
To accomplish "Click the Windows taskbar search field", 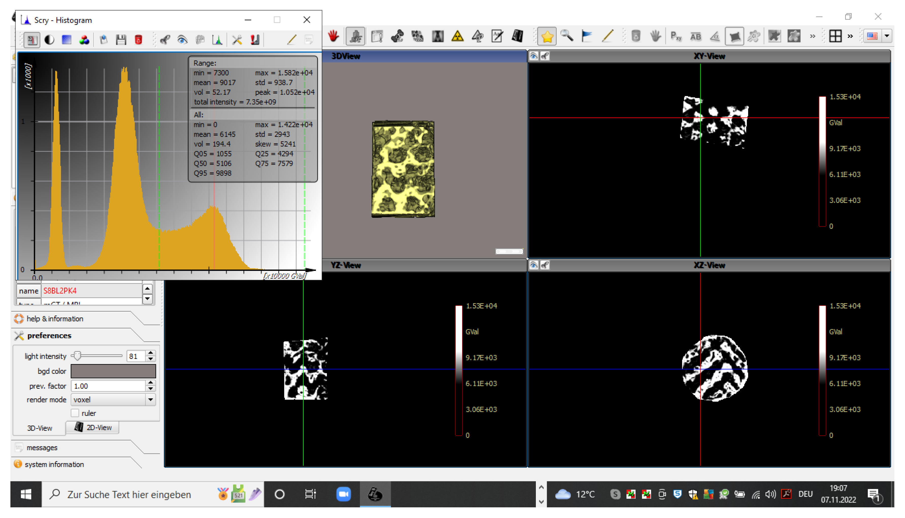I will coord(129,495).
